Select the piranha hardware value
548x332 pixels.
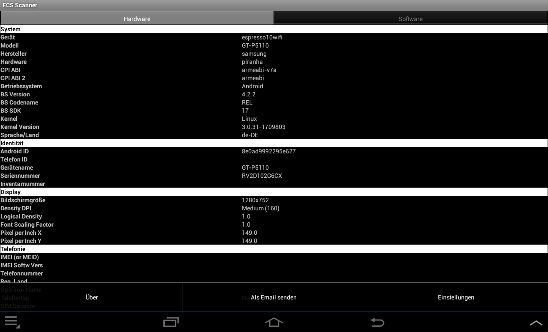point(252,62)
